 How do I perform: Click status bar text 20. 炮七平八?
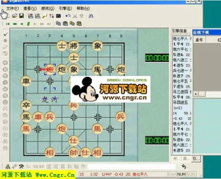point(136,174)
